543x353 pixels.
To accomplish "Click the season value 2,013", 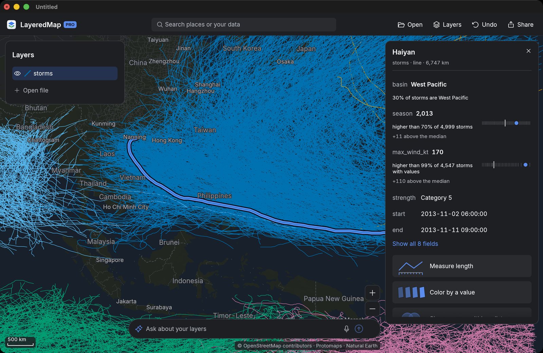I will (x=424, y=113).
